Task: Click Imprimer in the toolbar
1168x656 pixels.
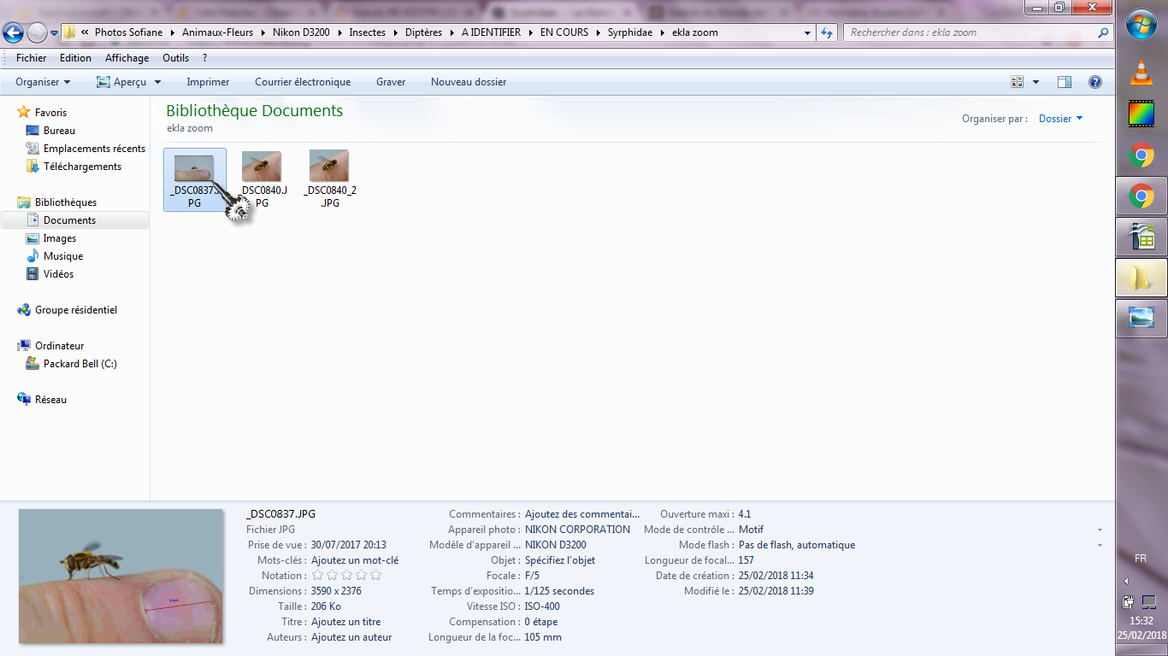Action: pyautogui.click(x=208, y=82)
